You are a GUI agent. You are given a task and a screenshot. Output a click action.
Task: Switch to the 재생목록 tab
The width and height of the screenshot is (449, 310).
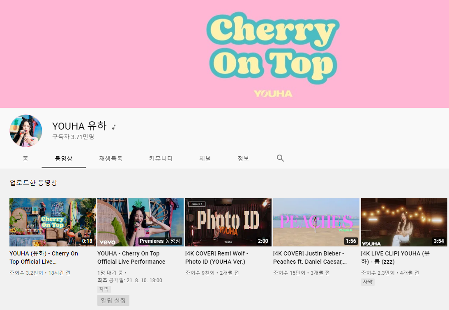point(111,158)
